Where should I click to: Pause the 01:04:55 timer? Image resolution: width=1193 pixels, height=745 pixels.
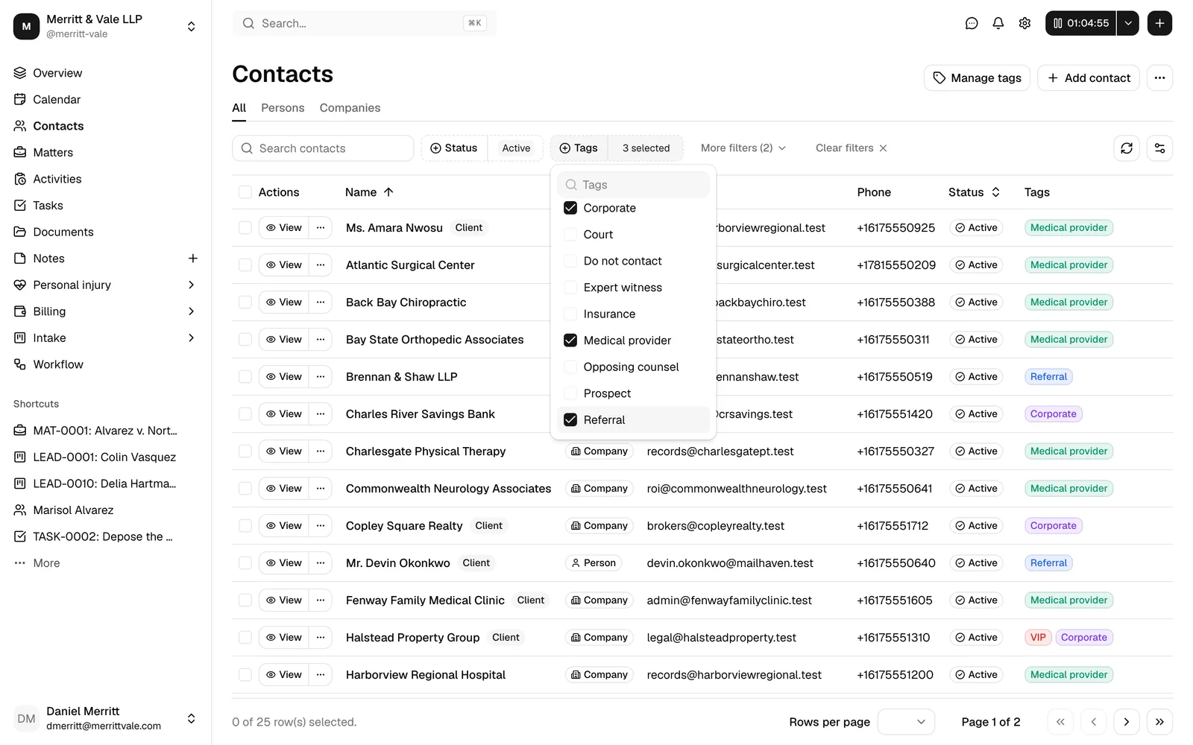pos(1080,23)
